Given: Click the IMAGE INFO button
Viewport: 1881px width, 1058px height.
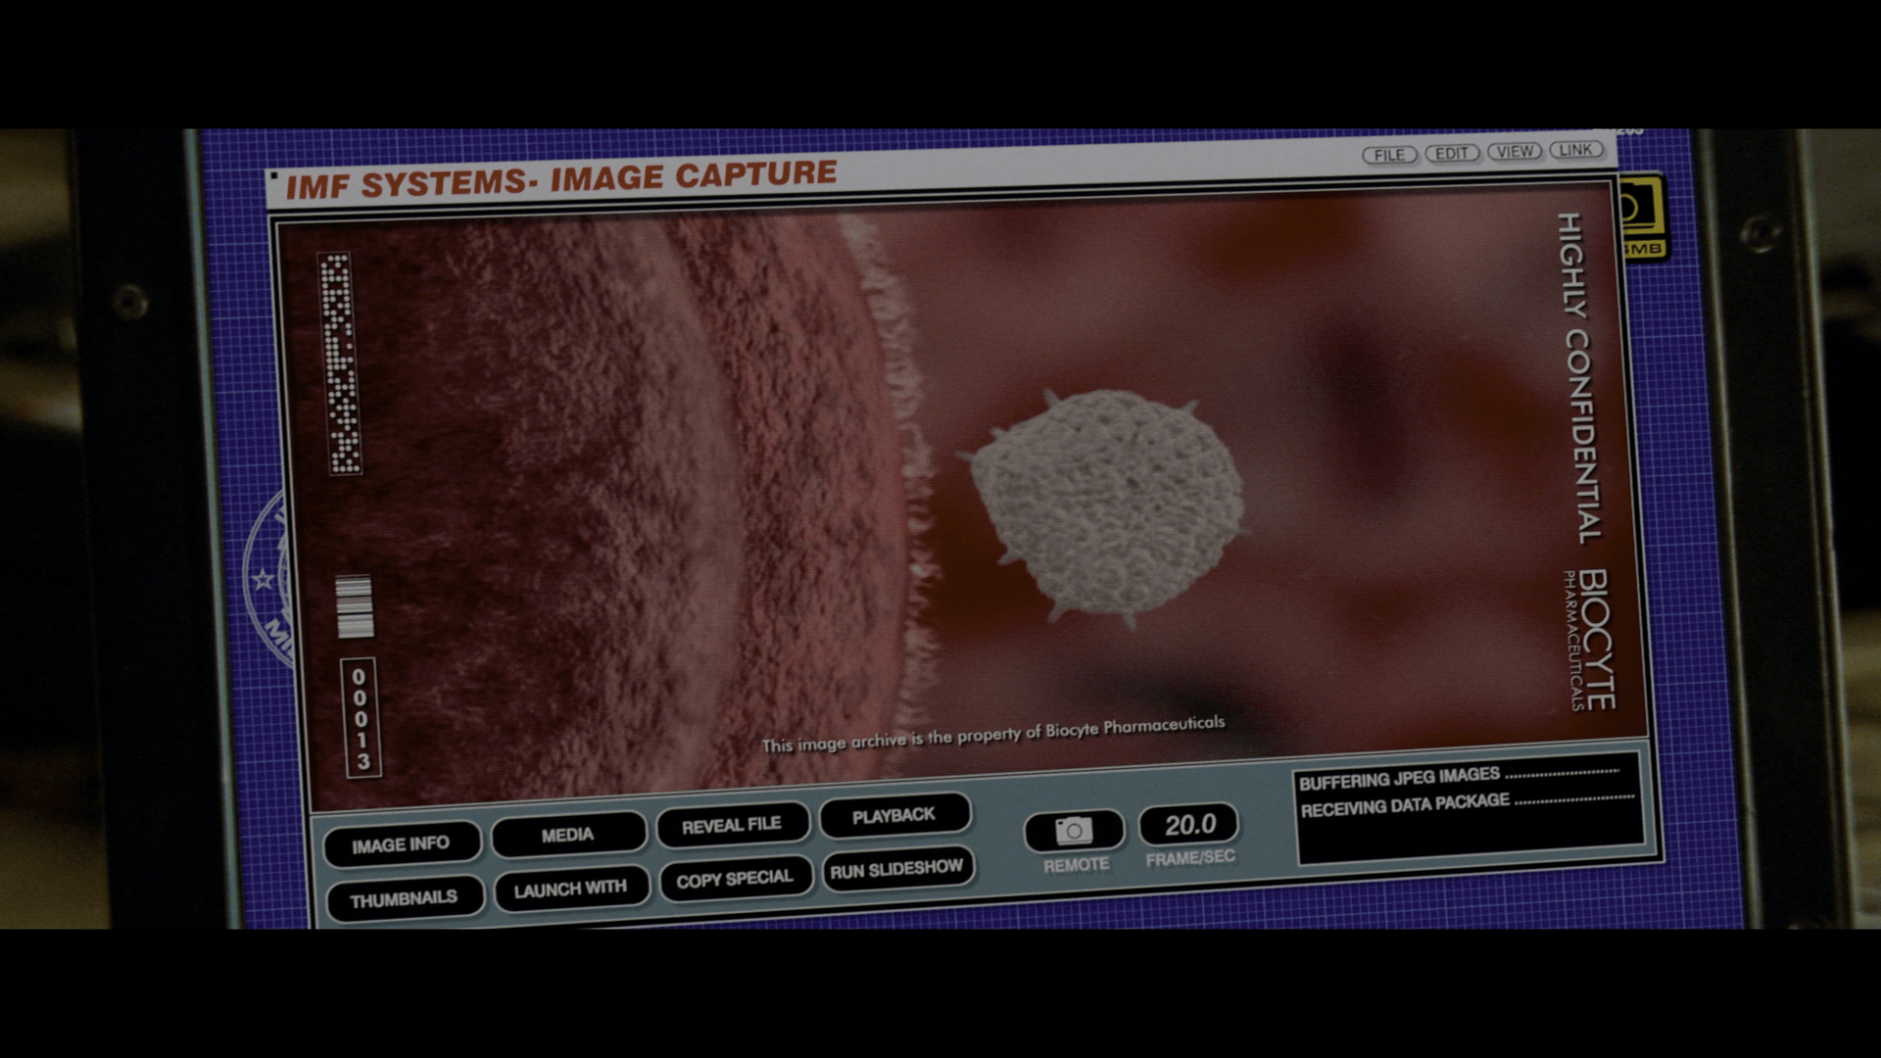Looking at the screenshot, I should click(x=401, y=844).
